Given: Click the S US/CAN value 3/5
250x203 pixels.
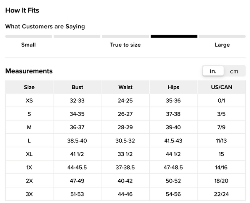Looking at the screenshot, I should point(221,114).
